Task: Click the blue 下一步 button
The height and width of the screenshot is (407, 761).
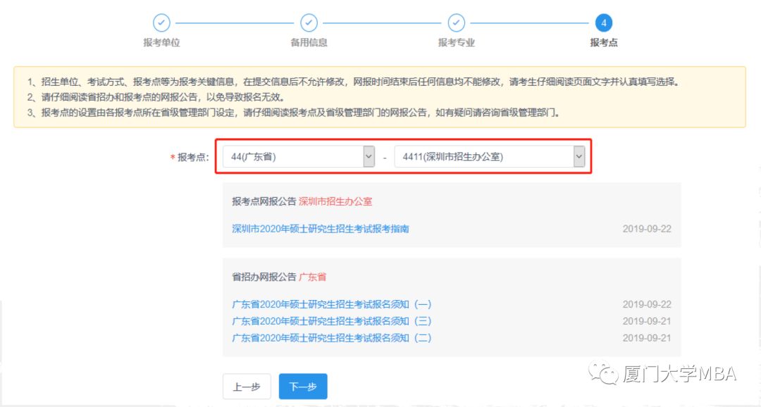Action: point(302,386)
